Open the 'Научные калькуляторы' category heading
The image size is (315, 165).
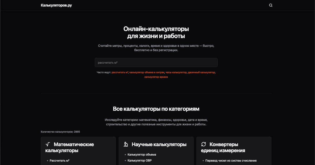(x=159, y=144)
